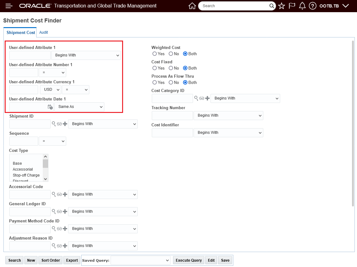
Task: Select Yes for Weighted Cost
Action: 155,54
